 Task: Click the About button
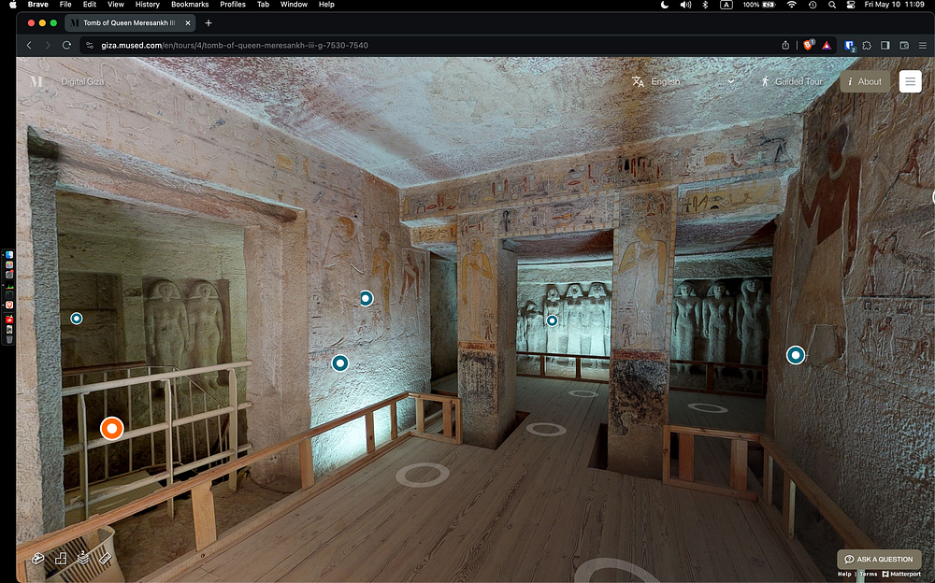[863, 81]
